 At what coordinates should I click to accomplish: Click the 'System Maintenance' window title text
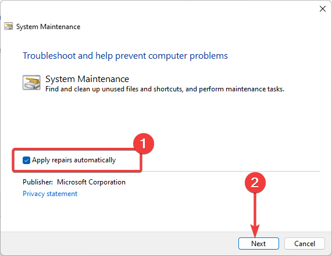48,27
